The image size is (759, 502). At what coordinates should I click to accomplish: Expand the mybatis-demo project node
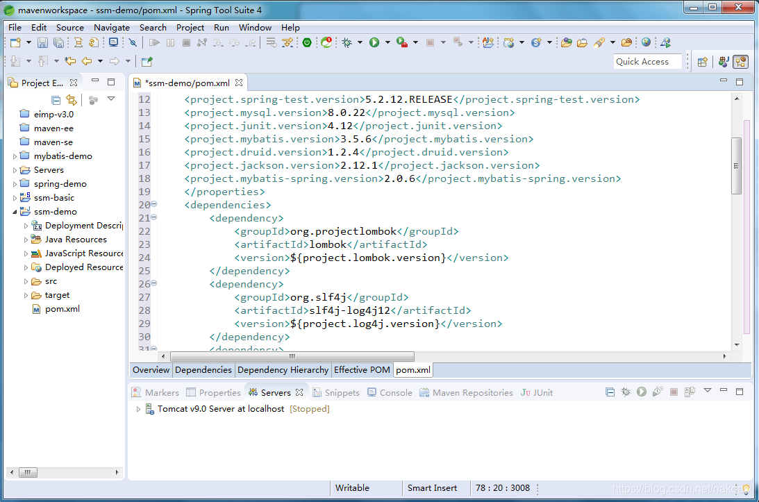click(x=15, y=156)
